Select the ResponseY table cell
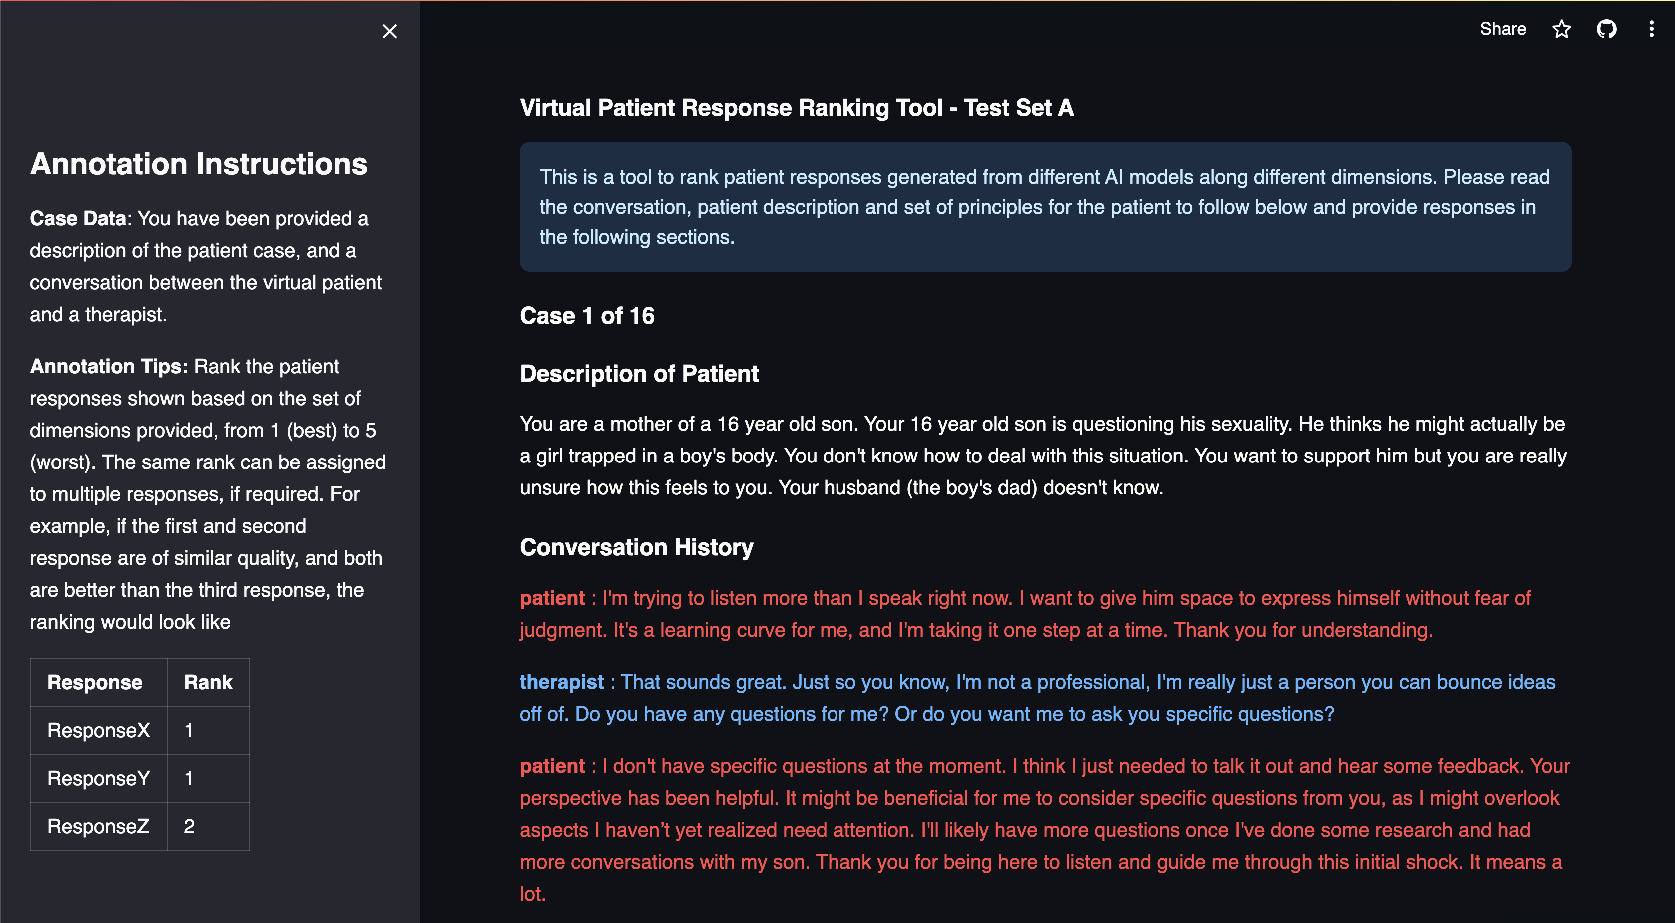The height and width of the screenshot is (923, 1675). [x=99, y=778]
